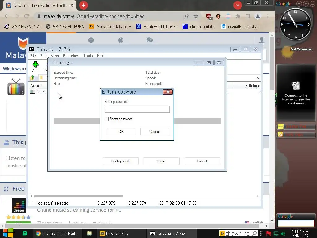Open MalwareDatabase bookmark
Screen dimensions: 317x238
click(110, 26)
